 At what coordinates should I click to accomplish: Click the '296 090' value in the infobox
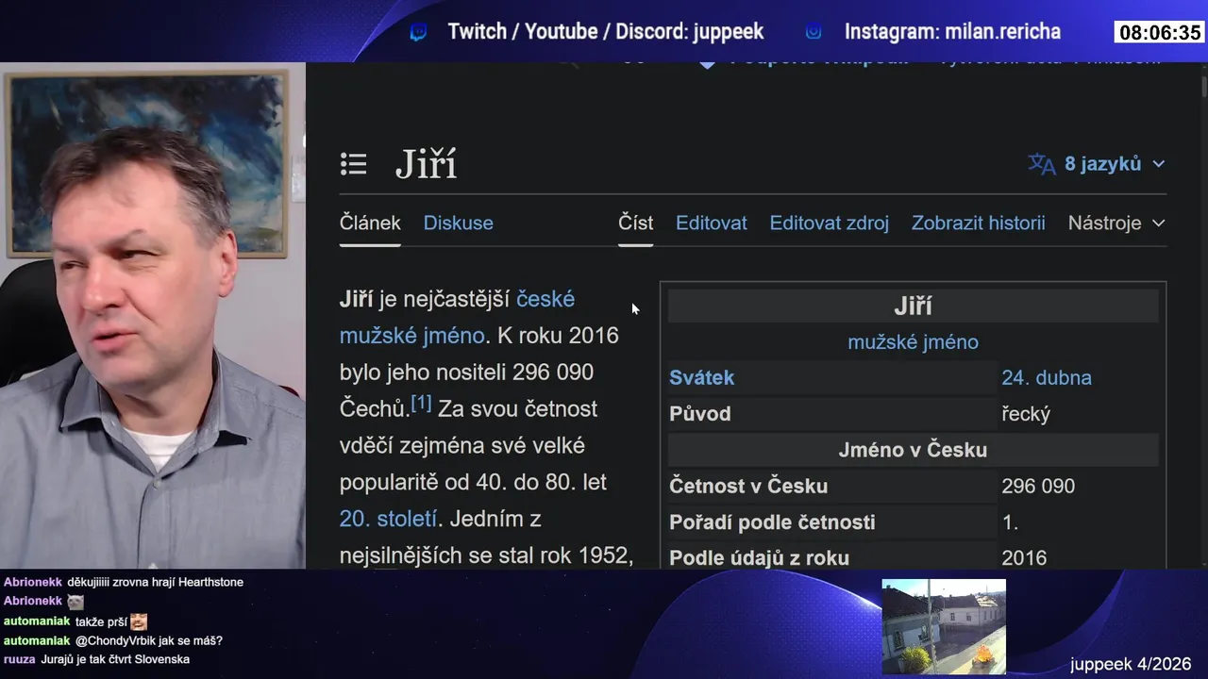pos(1038,487)
